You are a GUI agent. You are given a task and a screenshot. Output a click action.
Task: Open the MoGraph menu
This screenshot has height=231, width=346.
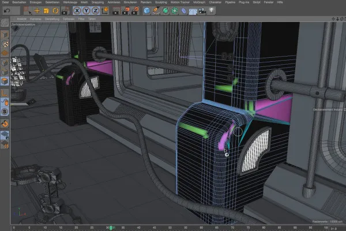pyautogui.click(x=200, y=2)
